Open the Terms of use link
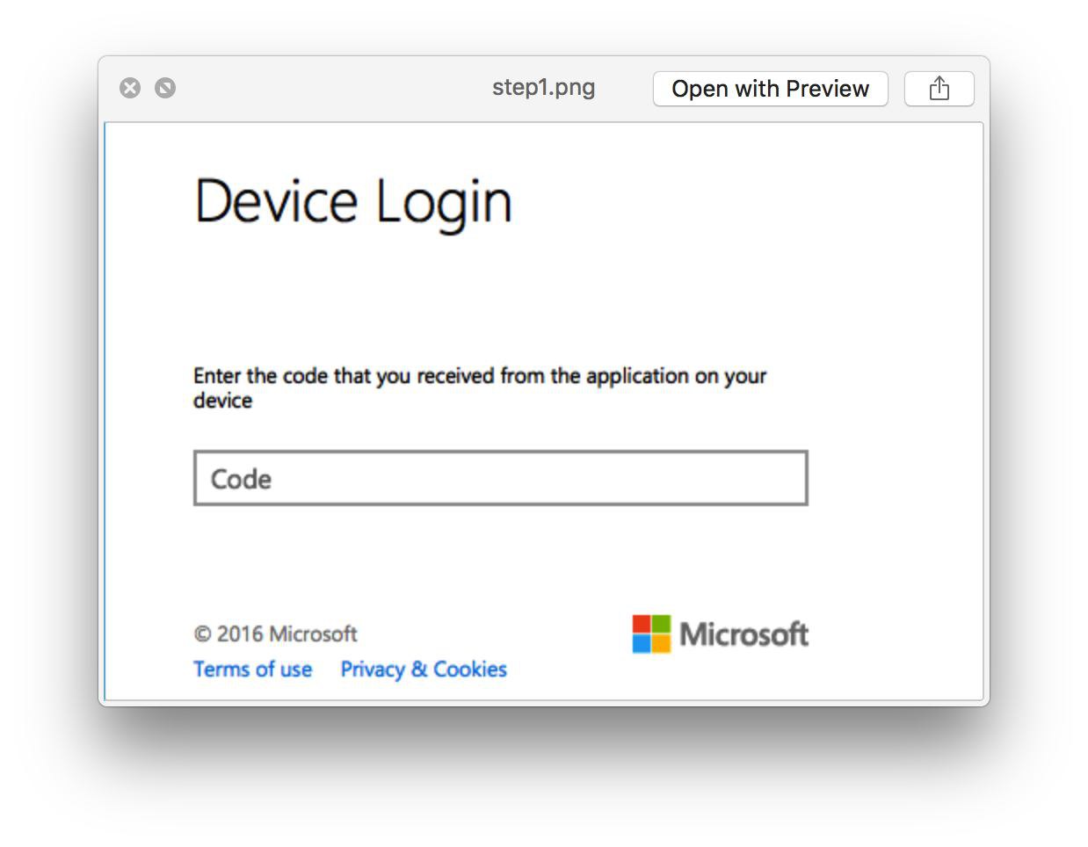The image size is (1088, 847). (252, 670)
